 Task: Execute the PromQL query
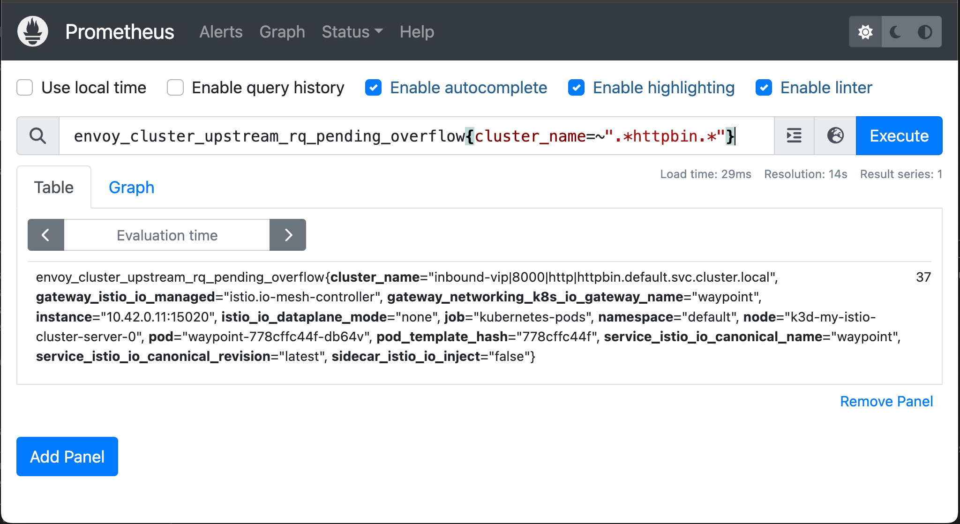point(899,135)
